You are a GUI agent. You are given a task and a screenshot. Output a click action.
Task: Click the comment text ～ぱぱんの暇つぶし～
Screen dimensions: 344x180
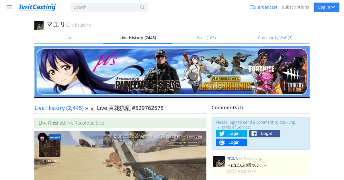click(247, 165)
